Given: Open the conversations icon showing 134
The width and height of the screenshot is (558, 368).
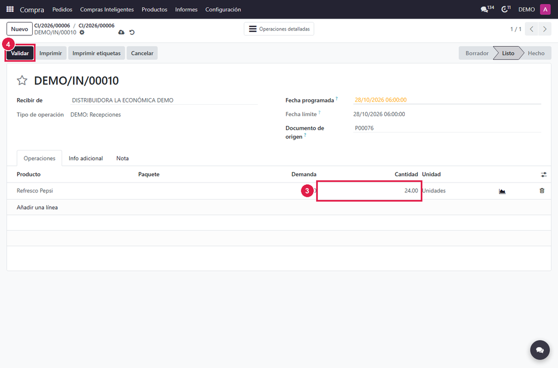Looking at the screenshot, I should click(x=487, y=9).
